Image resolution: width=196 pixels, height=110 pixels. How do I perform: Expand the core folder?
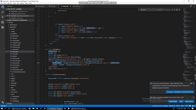12,74
